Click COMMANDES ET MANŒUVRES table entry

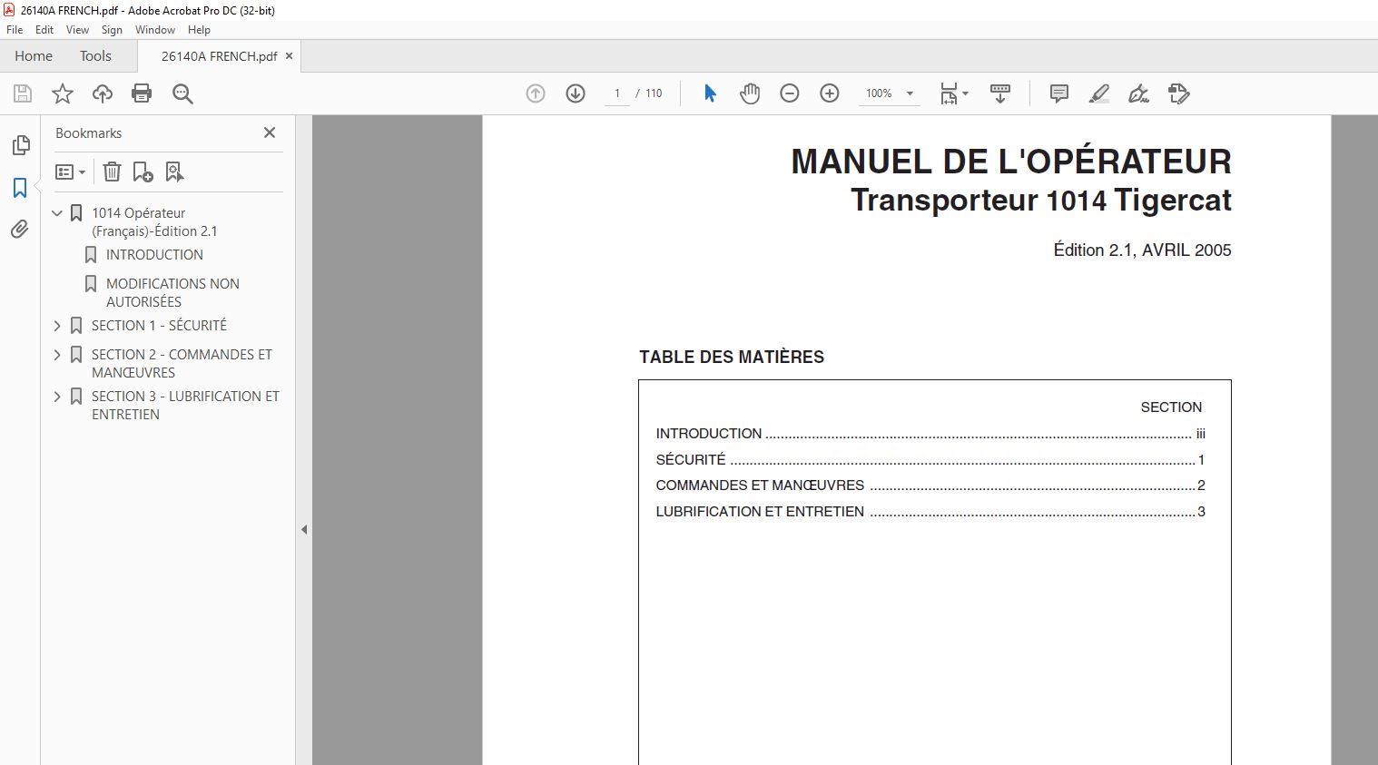pyautogui.click(x=930, y=485)
